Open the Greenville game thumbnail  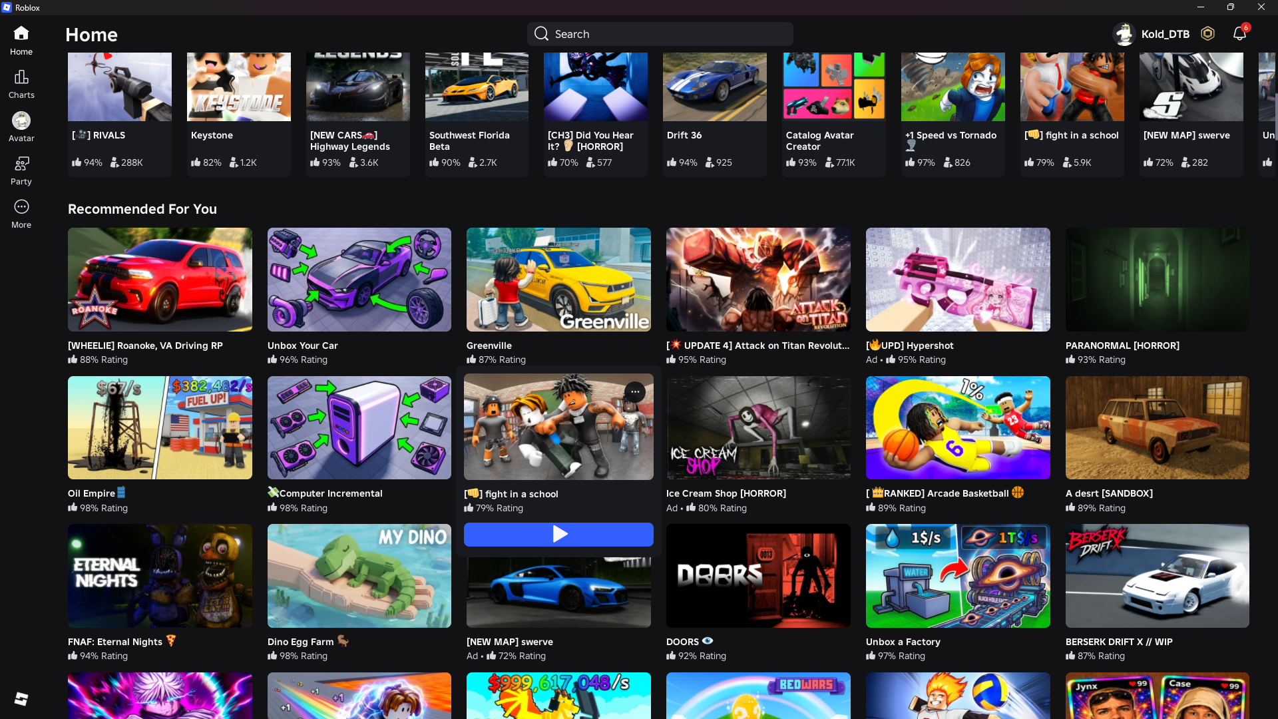(x=558, y=280)
